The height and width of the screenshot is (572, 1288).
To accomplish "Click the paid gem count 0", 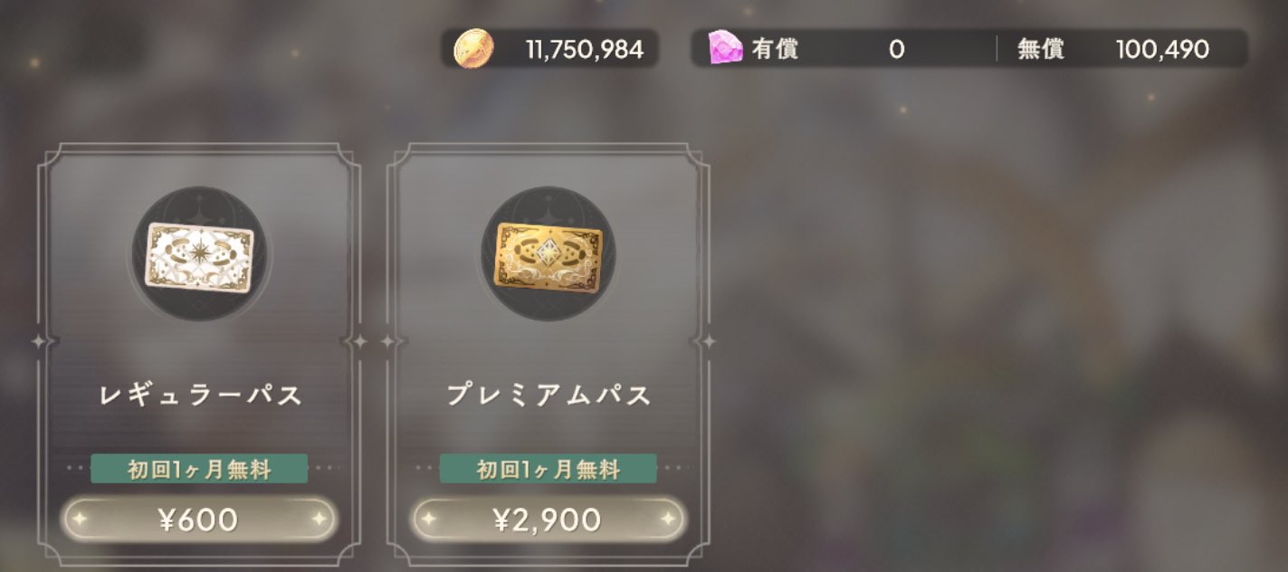I will click(x=896, y=49).
